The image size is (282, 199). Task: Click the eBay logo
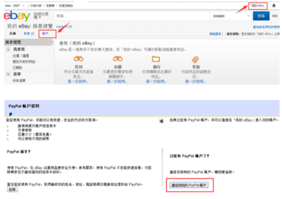pyautogui.click(x=17, y=16)
